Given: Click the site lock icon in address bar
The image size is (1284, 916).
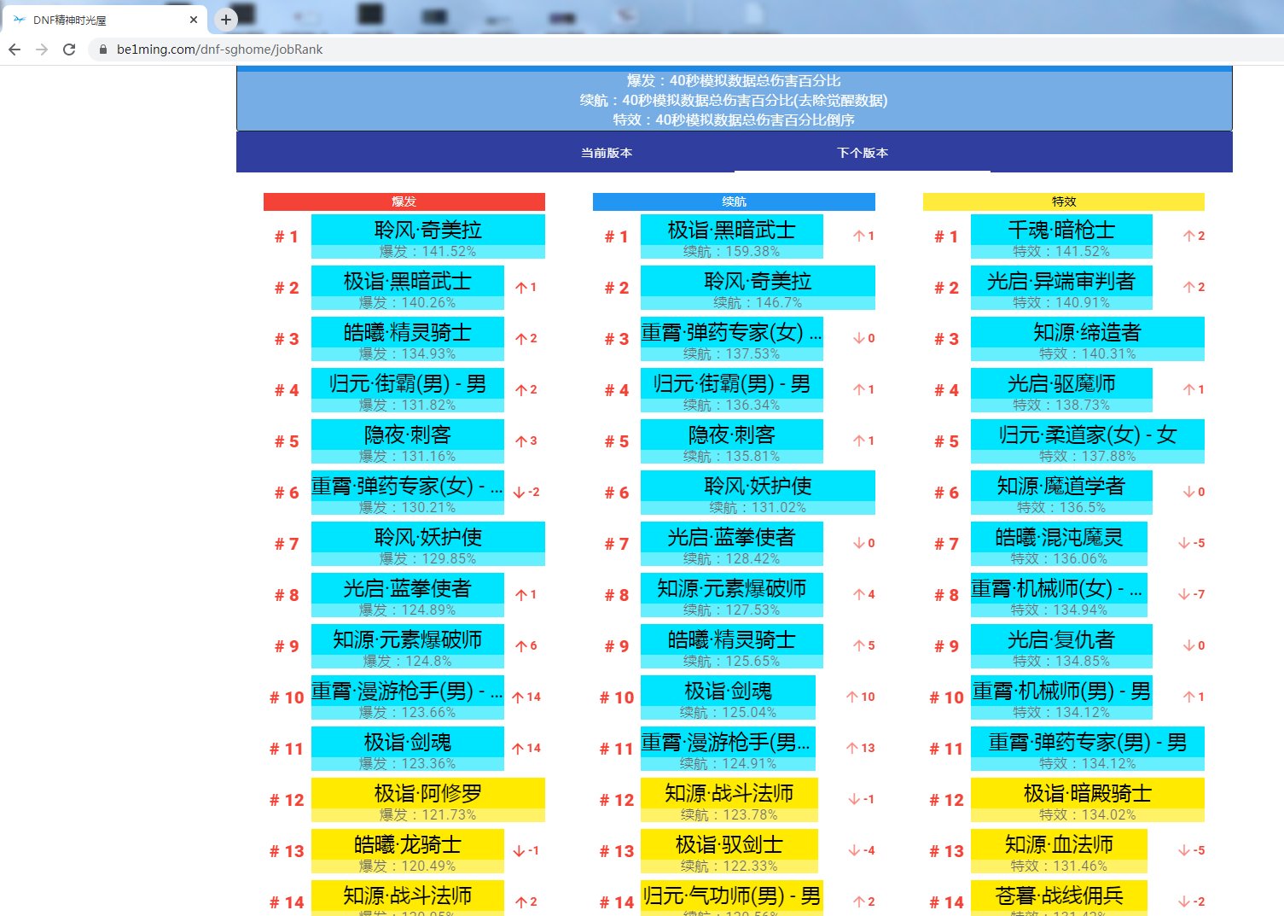Looking at the screenshot, I should point(103,50).
